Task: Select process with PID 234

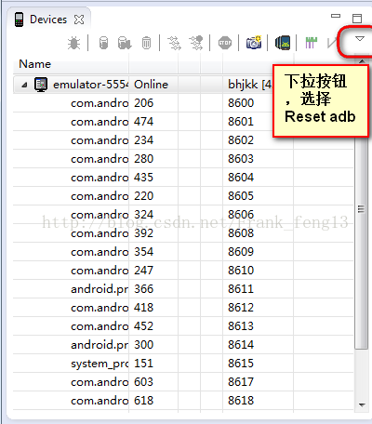Action: [183, 140]
